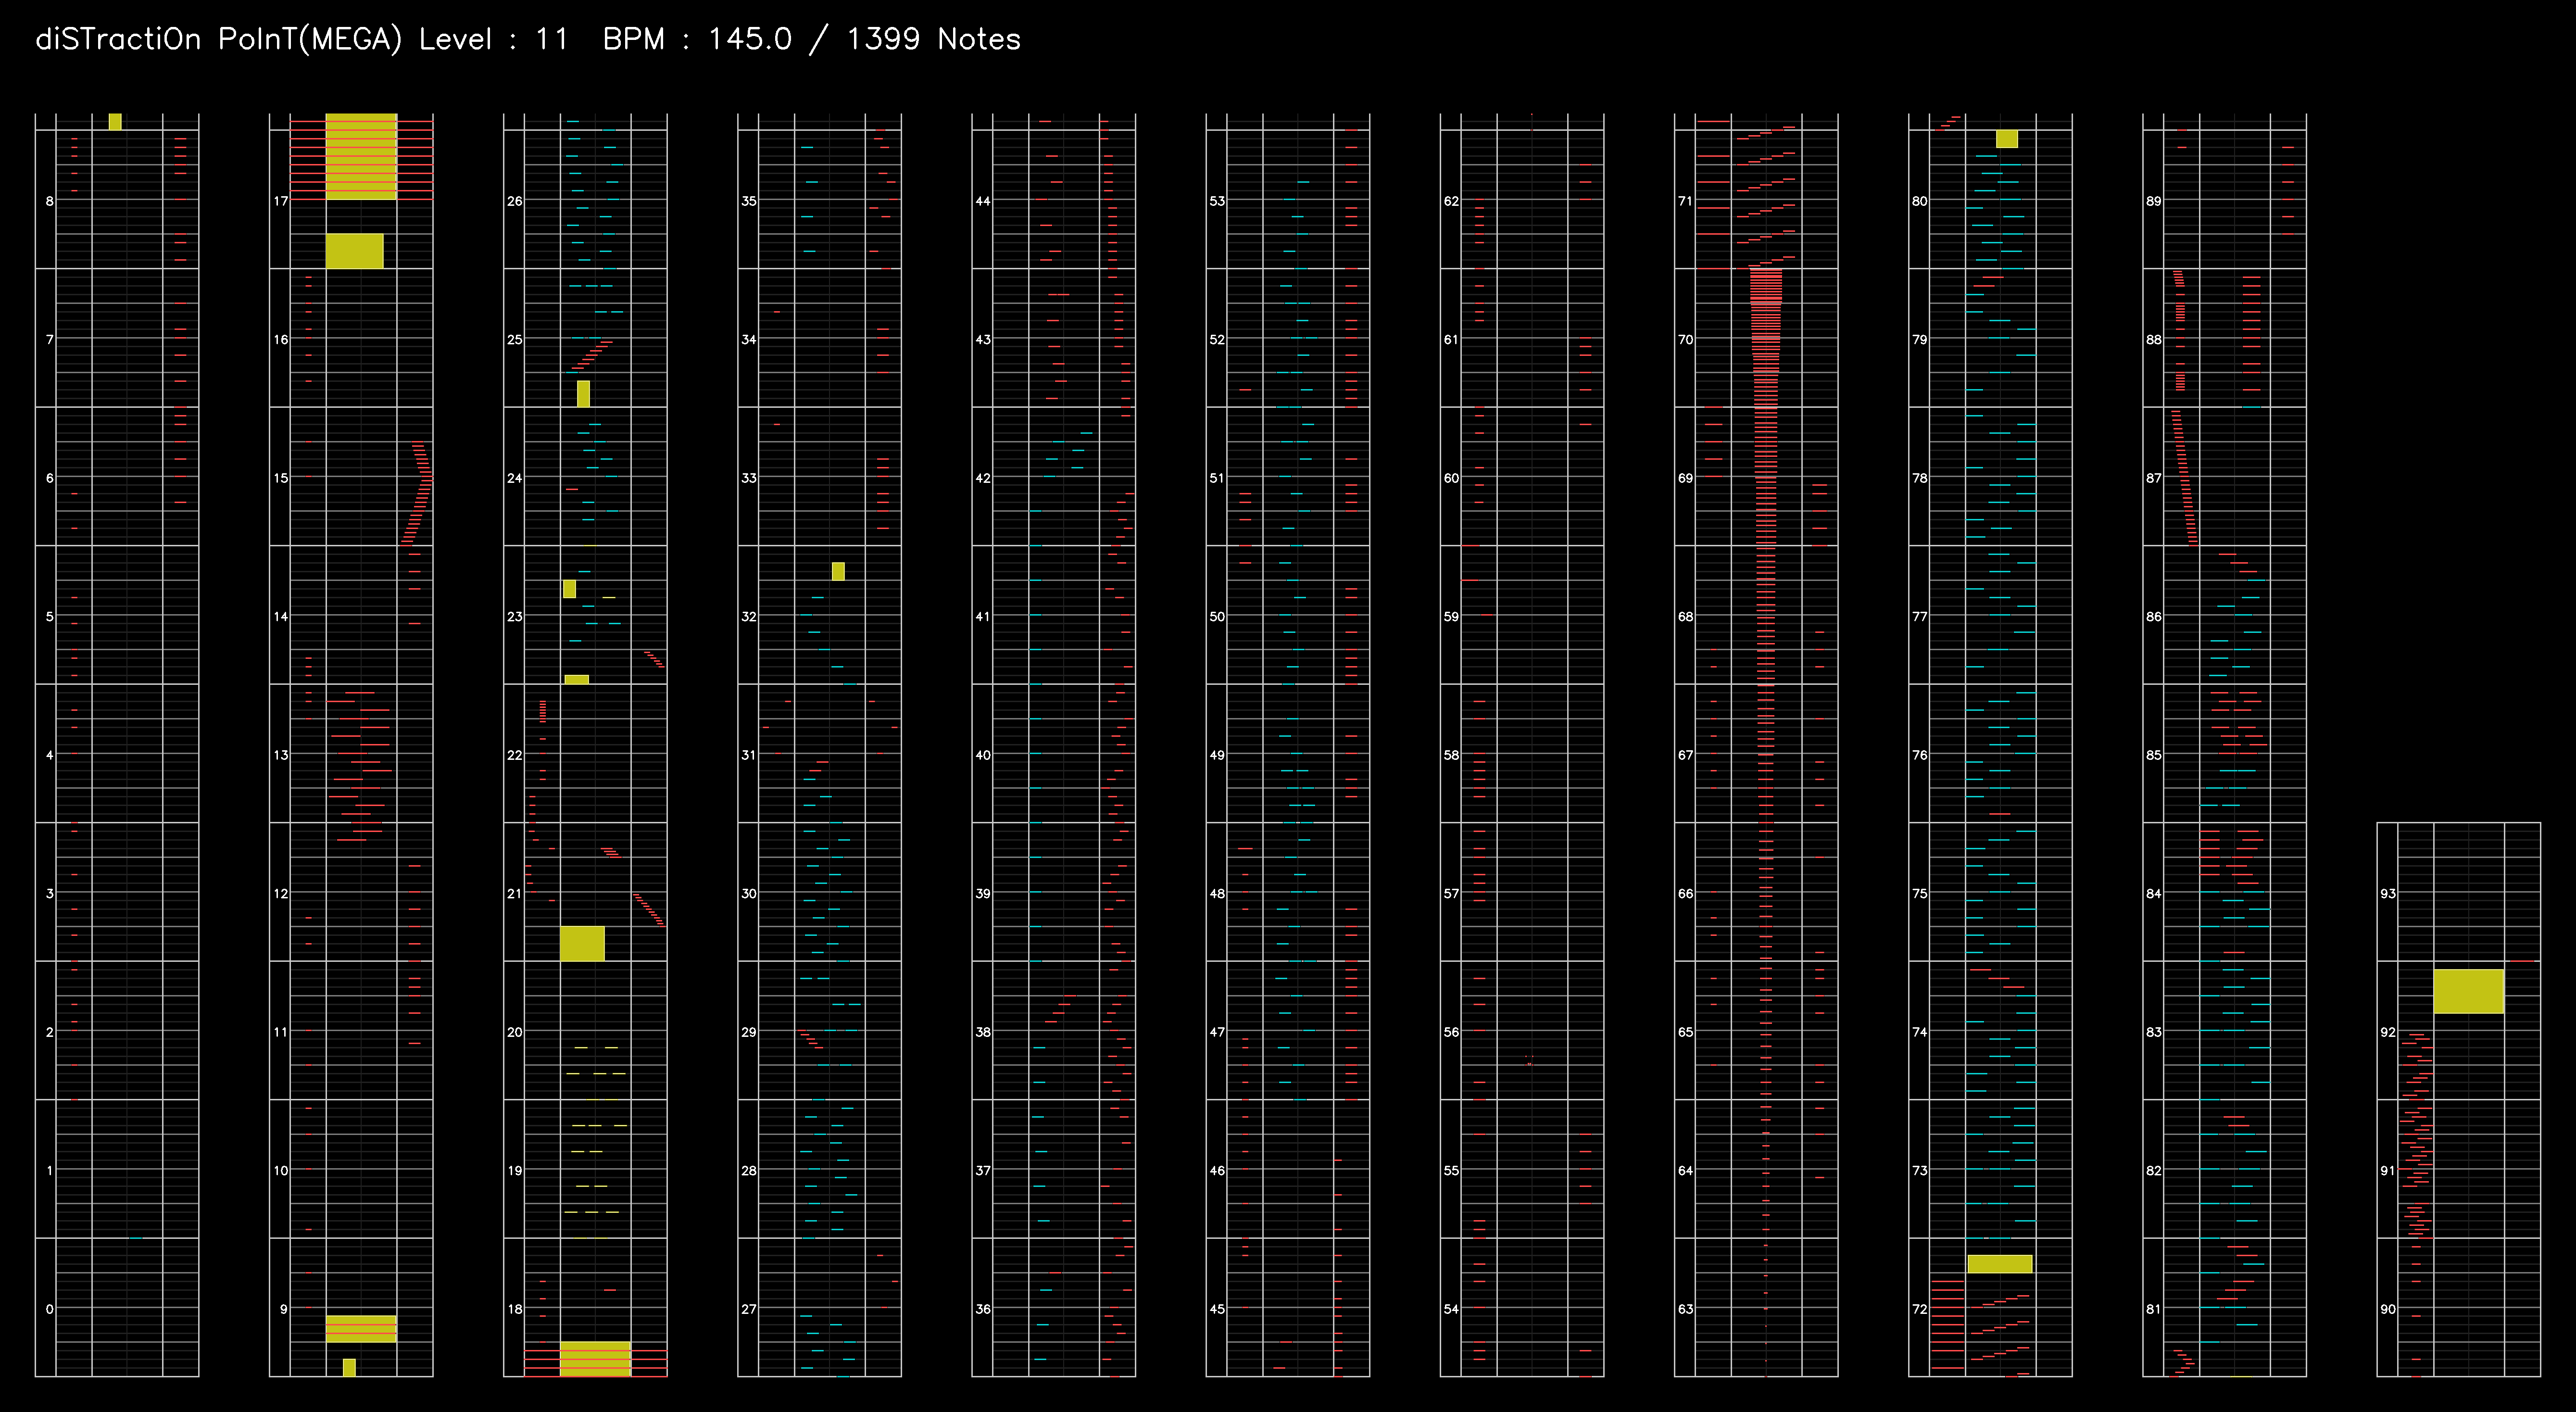
Task: Select the wide yellow block above measure 72
Action: click(x=2000, y=1264)
